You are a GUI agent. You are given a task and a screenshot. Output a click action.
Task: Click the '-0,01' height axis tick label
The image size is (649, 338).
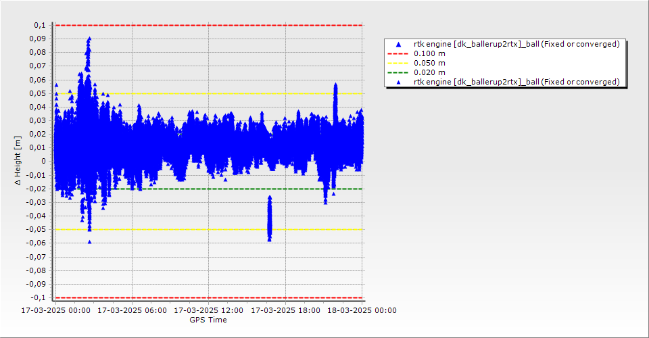click(x=37, y=175)
